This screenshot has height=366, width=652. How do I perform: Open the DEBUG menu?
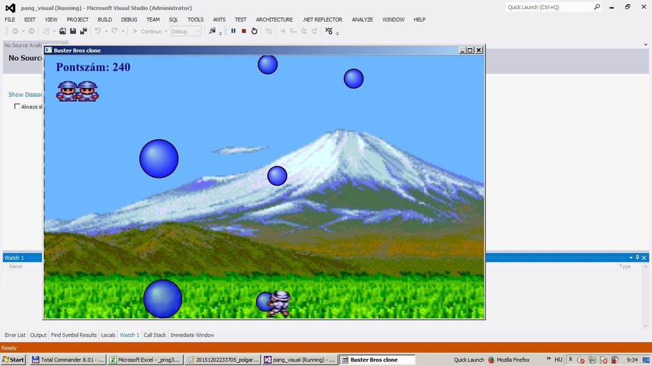pyautogui.click(x=129, y=20)
